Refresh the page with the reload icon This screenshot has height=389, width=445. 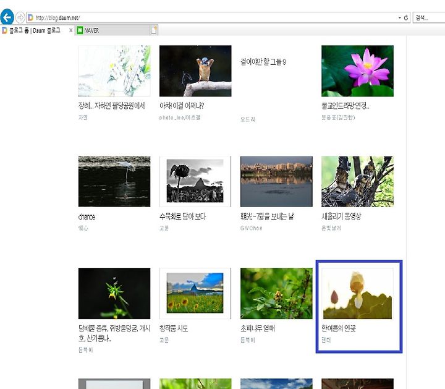coord(406,17)
